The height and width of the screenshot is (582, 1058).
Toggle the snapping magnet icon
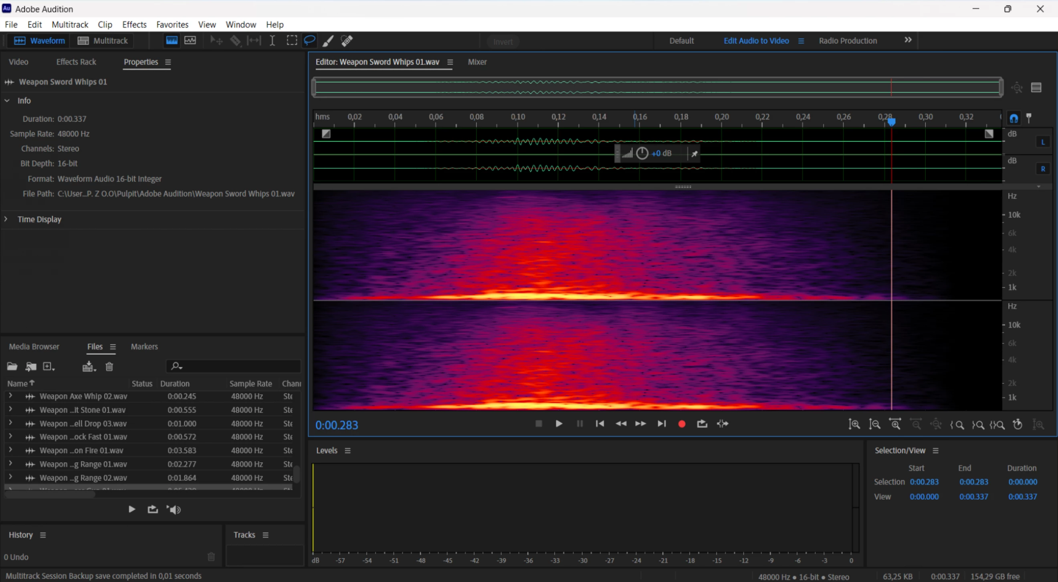(x=1014, y=118)
